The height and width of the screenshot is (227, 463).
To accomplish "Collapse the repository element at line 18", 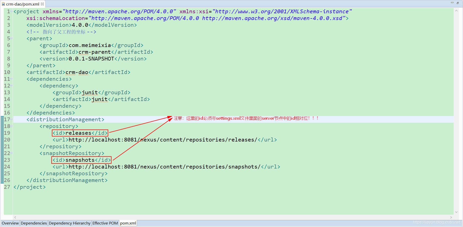I will click(x=12, y=126).
